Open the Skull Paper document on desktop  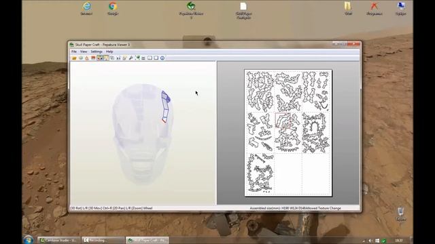(243, 11)
